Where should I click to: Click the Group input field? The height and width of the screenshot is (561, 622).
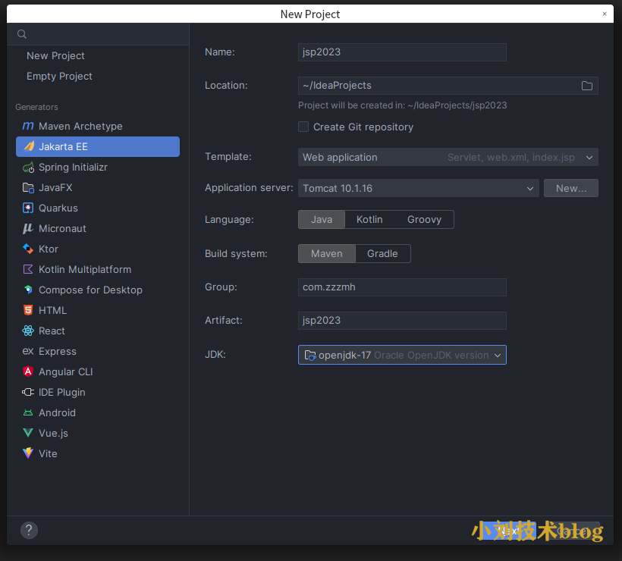402,287
